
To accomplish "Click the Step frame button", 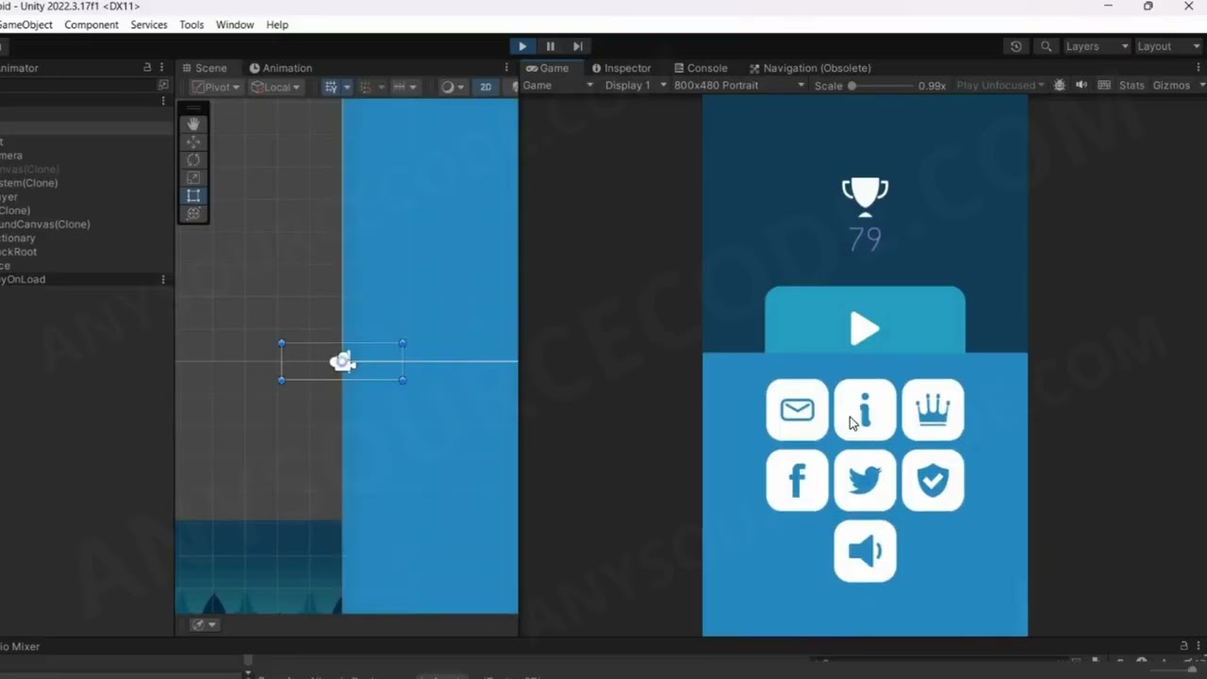I will tap(578, 46).
